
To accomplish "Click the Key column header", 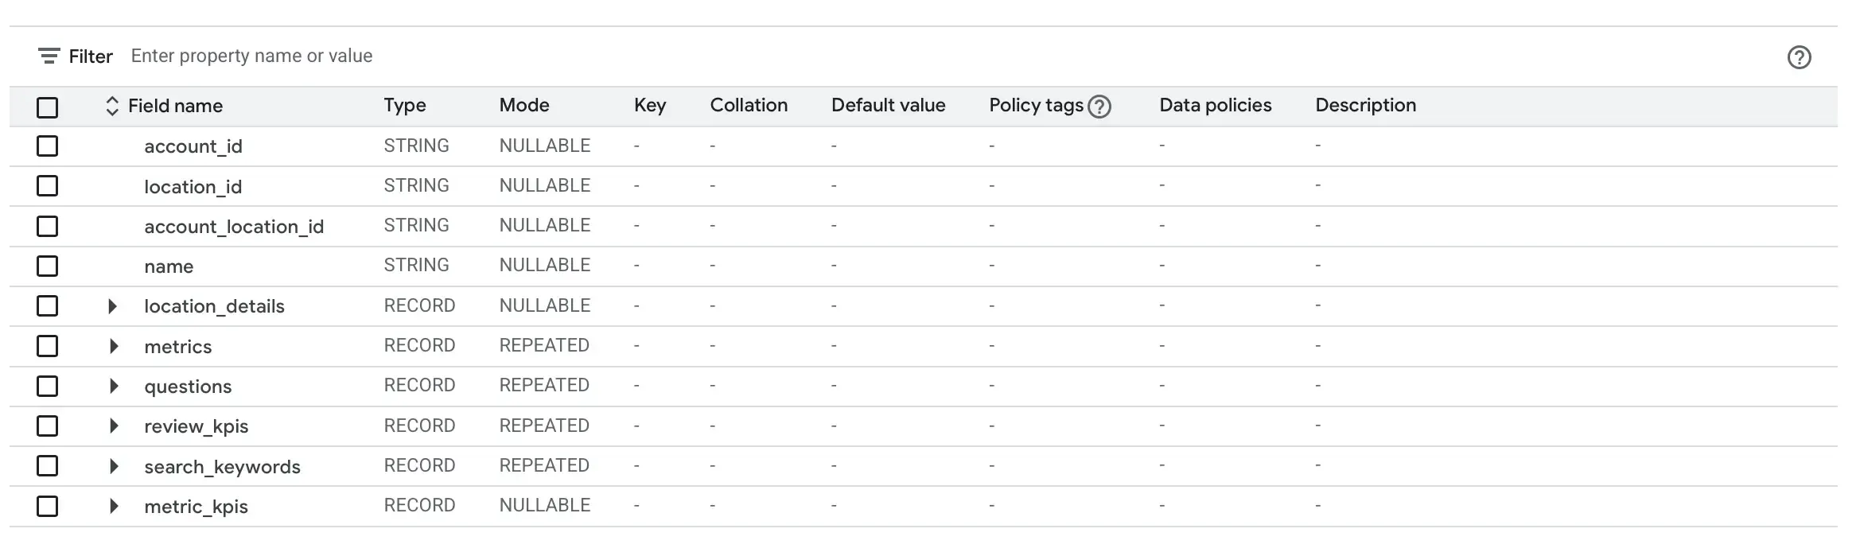I will (x=650, y=106).
